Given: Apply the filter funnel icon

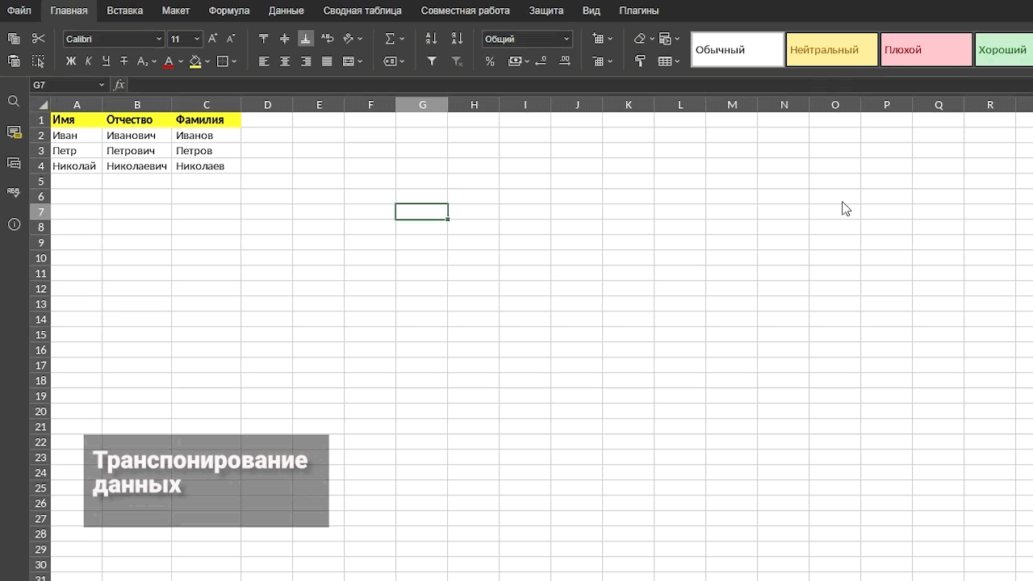Looking at the screenshot, I should coord(432,61).
